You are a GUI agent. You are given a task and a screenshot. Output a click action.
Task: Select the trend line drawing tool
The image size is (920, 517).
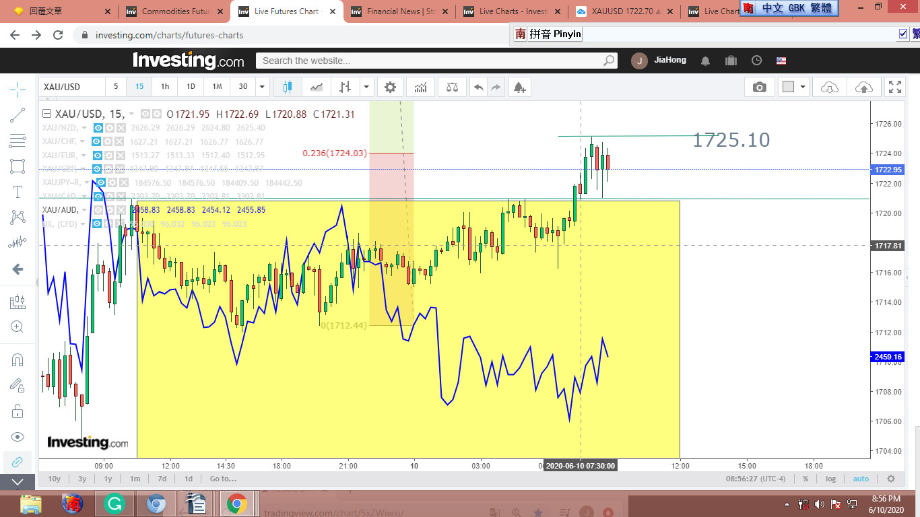point(18,115)
